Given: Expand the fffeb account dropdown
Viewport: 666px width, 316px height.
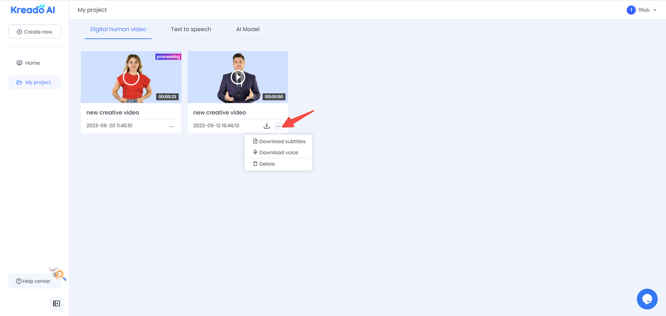Looking at the screenshot, I should click(655, 10).
